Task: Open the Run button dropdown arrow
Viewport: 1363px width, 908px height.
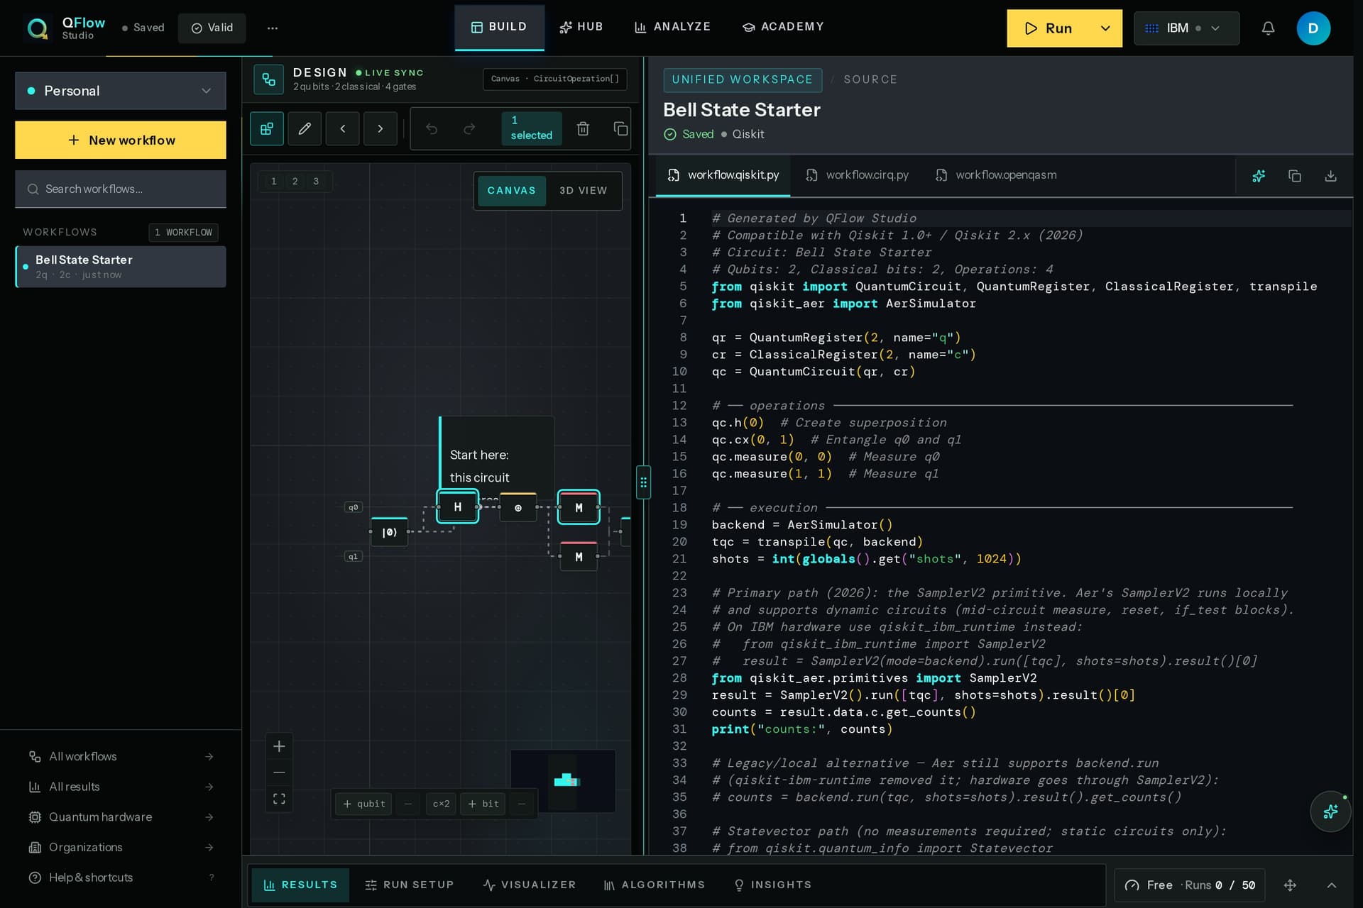Action: pos(1105,28)
